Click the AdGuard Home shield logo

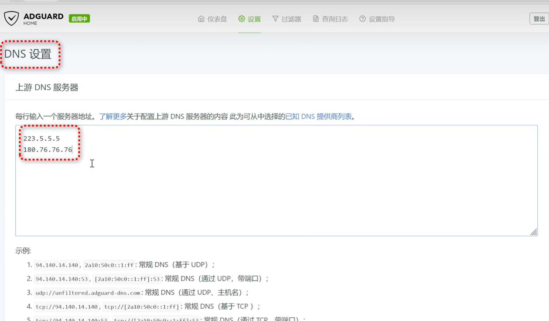click(x=11, y=19)
